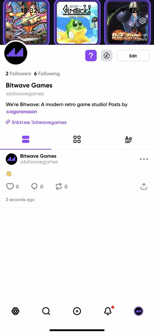The width and height of the screenshot is (154, 334).
Task: Create new post with plus icon
Action: (77, 311)
